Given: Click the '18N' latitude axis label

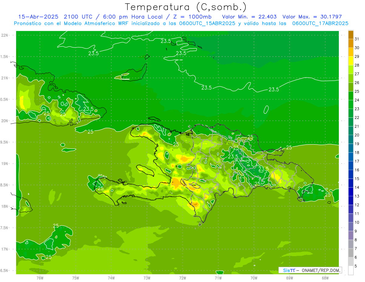Looking at the screenshot, I should pyautogui.click(x=5, y=206).
